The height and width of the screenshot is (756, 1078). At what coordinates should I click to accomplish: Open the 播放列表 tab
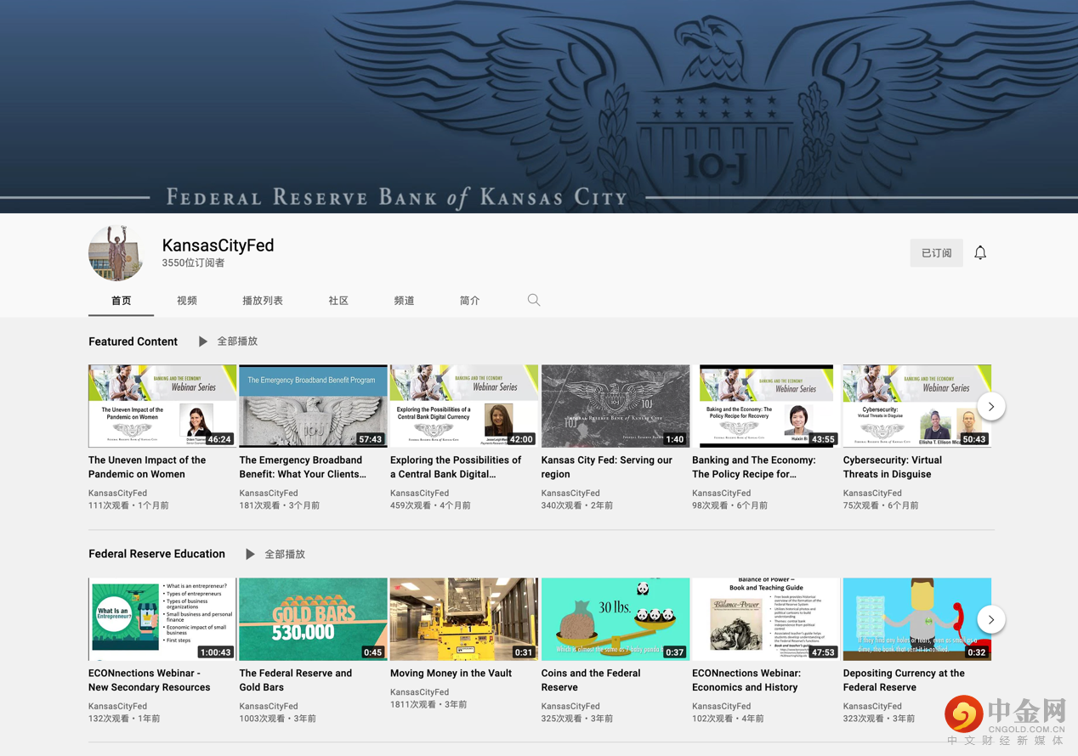[x=263, y=301]
